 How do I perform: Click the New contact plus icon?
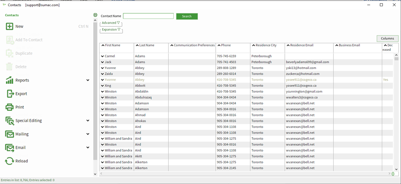pyautogui.click(x=9, y=26)
